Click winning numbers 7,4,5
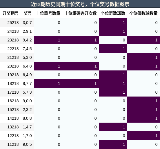Image resolution: width=160 pixels, height=149 pixels. click(x=27, y=49)
